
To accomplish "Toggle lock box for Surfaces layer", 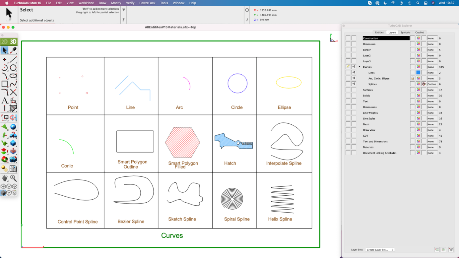I will (x=412, y=90).
